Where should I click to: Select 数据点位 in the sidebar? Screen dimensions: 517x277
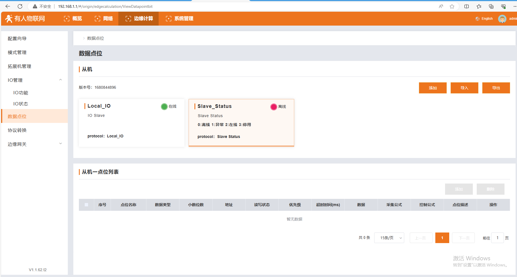(34, 116)
